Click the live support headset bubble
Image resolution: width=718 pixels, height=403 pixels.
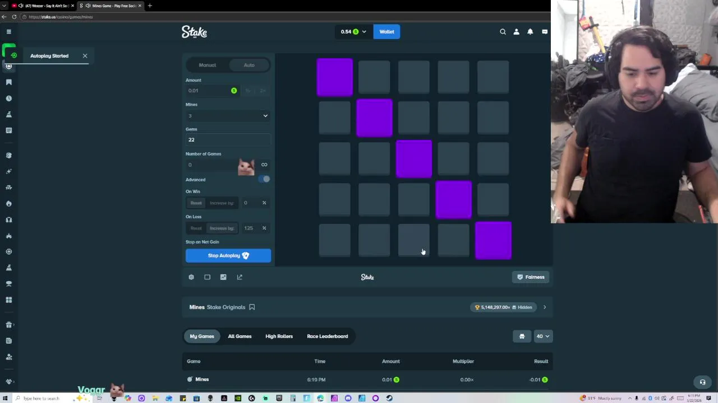pyautogui.click(x=702, y=382)
